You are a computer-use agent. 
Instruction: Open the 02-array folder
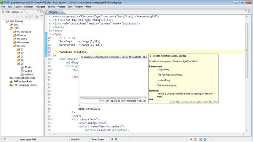coord(21,35)
